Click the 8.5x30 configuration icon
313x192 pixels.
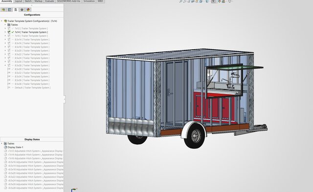tap(9, 69)
